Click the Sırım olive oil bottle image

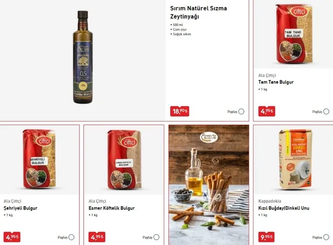pos(83,57)
